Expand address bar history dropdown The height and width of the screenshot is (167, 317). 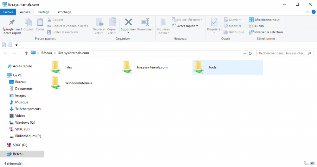tap(244, 53)
